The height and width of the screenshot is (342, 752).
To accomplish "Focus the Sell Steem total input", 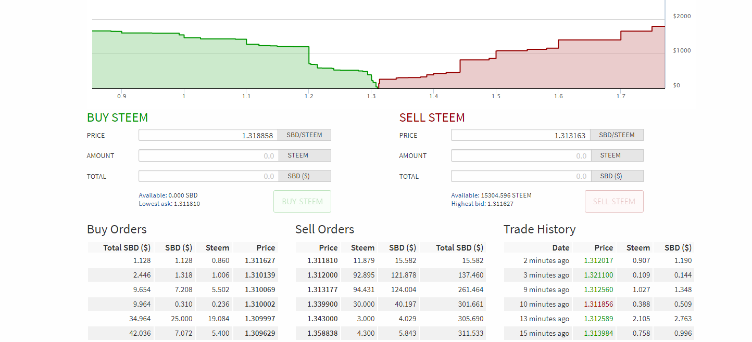I will click(x=521, y=176).
